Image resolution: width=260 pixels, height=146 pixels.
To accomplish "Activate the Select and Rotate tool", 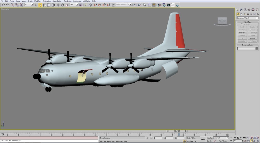I will [63, 5].
